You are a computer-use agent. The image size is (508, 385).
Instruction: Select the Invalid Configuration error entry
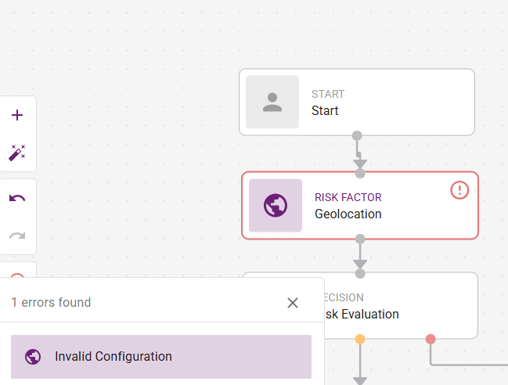pyautogui.click(x=161, y=357)
